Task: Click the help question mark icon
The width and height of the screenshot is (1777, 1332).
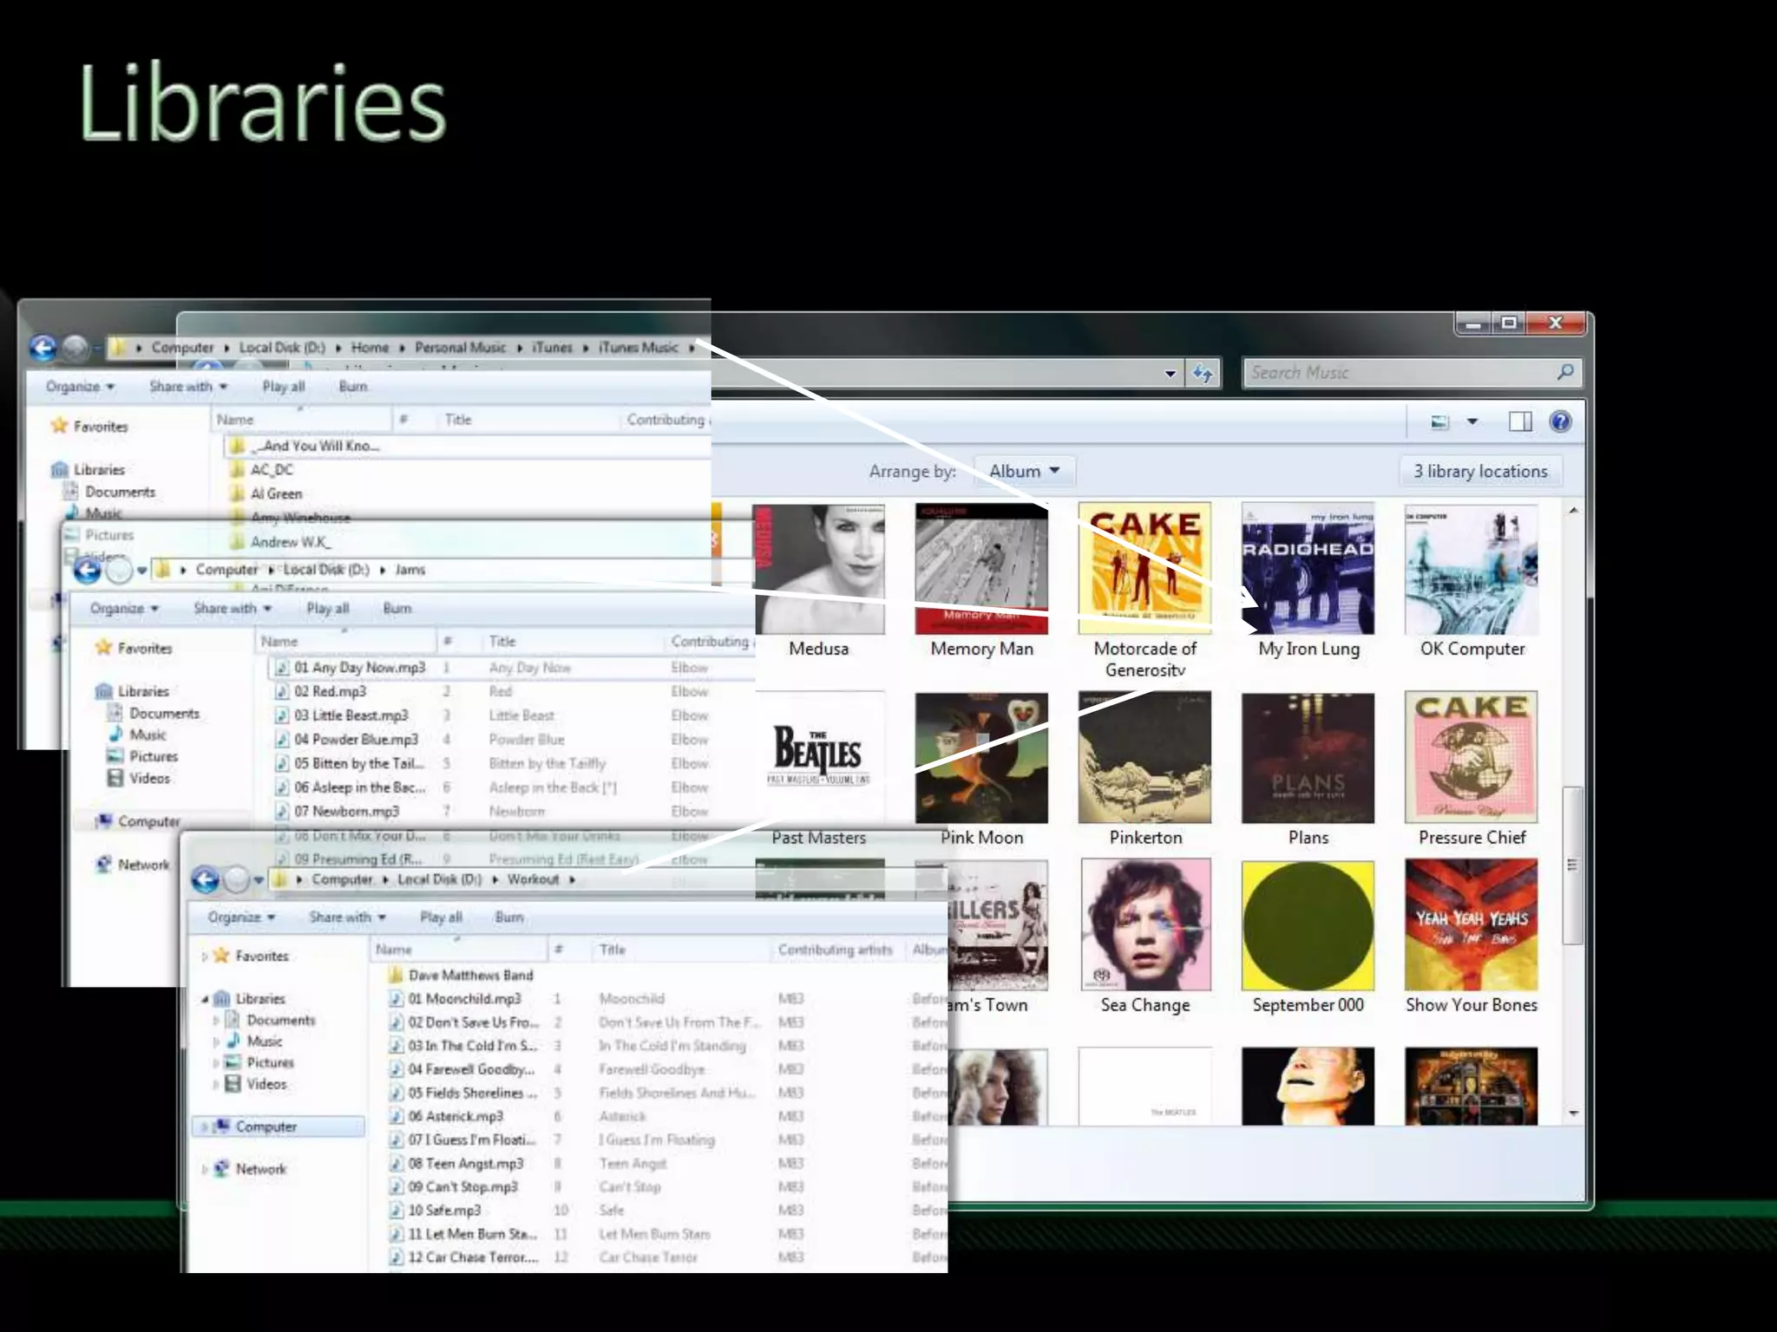Action: point(1559,421)
